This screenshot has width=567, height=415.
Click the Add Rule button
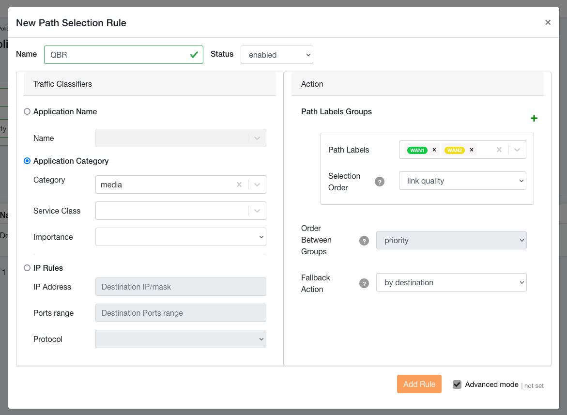point(419,384)
